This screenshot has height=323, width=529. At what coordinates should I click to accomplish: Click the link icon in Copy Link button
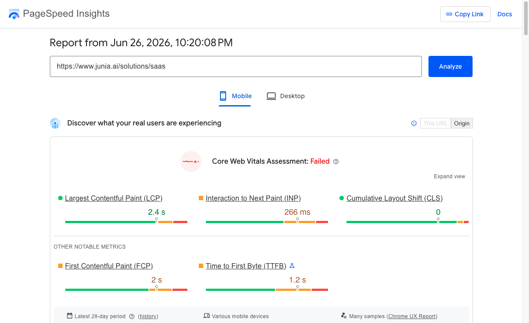tap(449, 14)
